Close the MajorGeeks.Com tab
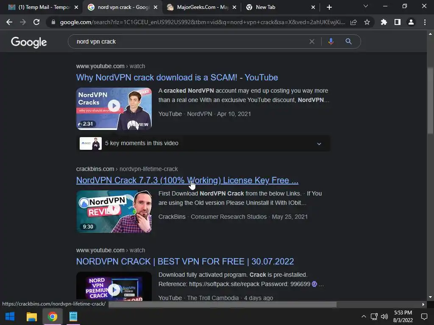 click(234, 7)
